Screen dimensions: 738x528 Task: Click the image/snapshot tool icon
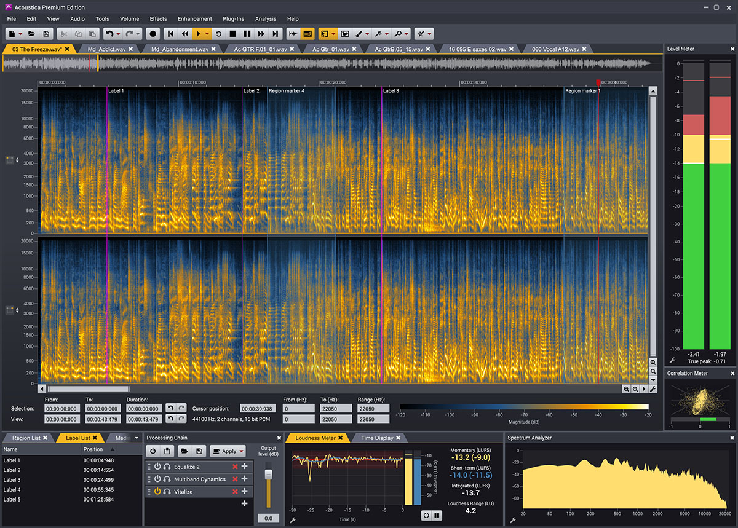(344, 34)
